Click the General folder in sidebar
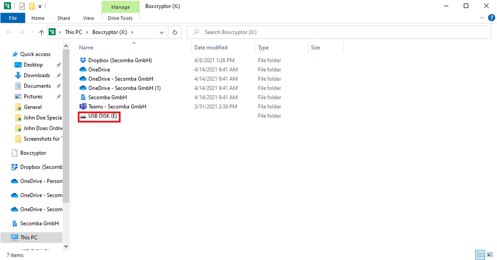 (32, 107)
